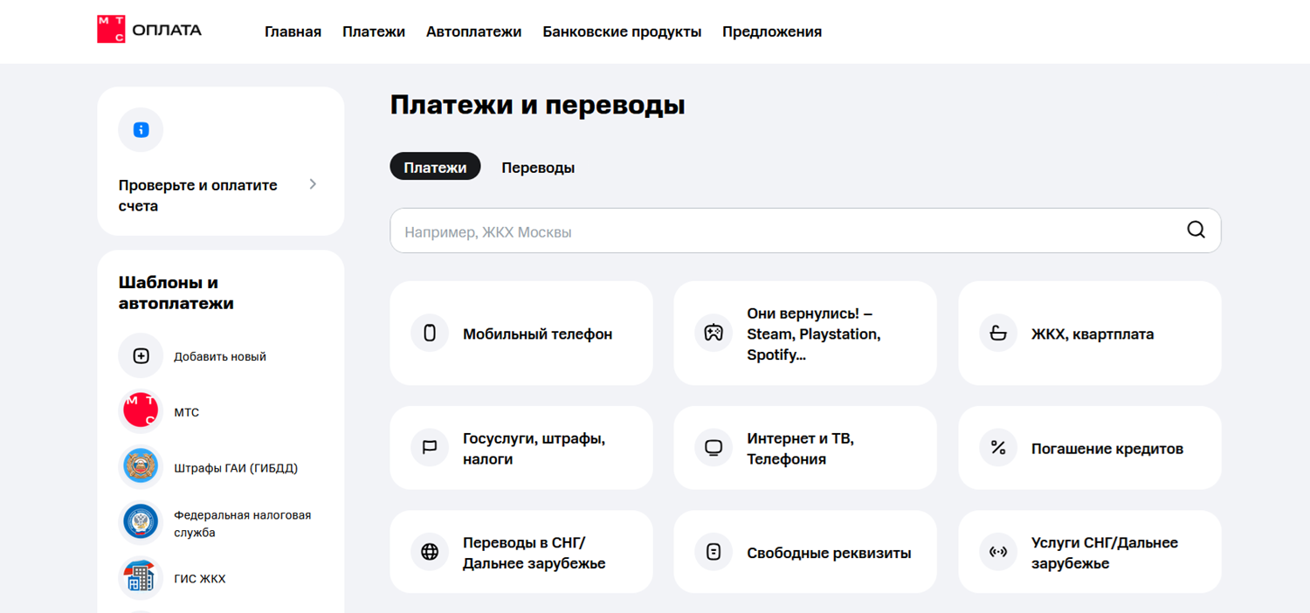Viewport: 1310px width, 613px height.
Task: Select Интернет и ТВ, Телефония label
Action: point(800,449)
